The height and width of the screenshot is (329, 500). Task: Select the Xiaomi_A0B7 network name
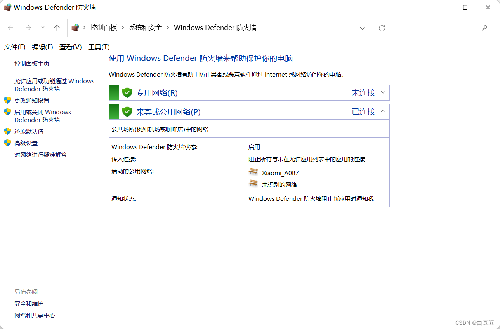(280, 173)
